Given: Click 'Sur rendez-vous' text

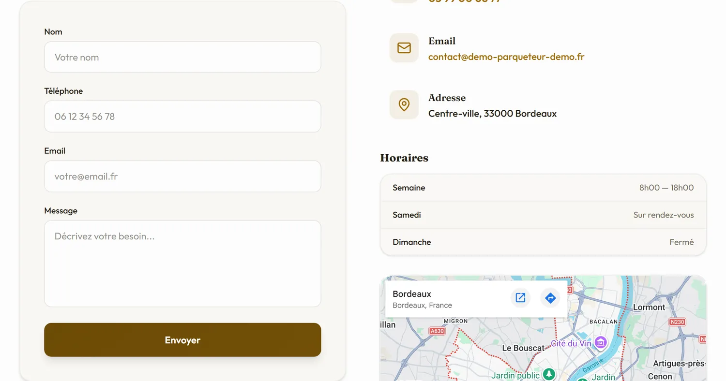Looking at the screenshot, I should point(664,215).
